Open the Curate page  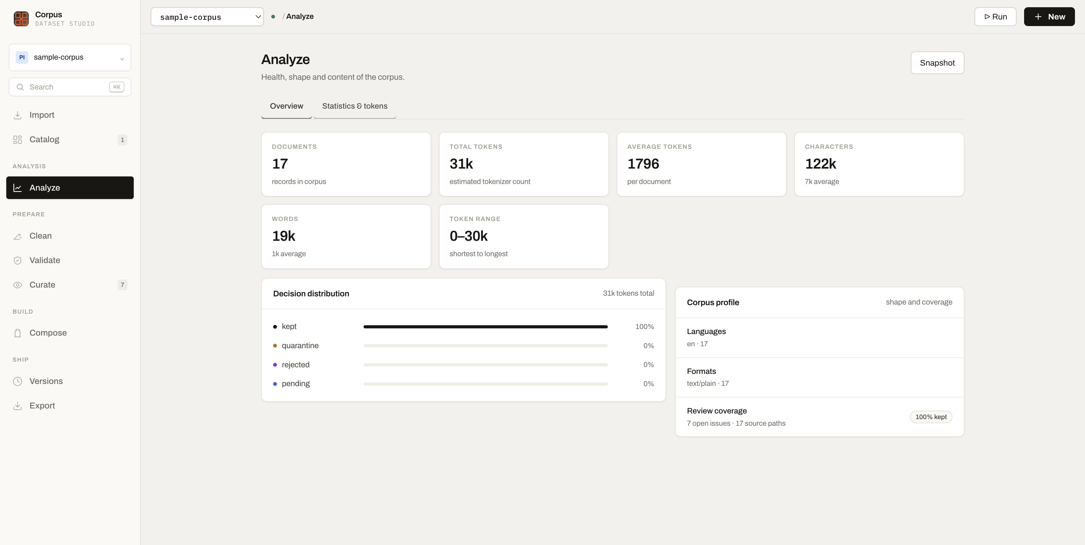(70, 285)
